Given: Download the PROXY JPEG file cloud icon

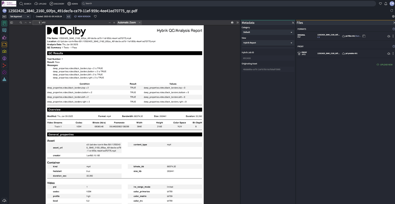Looking at the screenshot, I should click(389, 54).
